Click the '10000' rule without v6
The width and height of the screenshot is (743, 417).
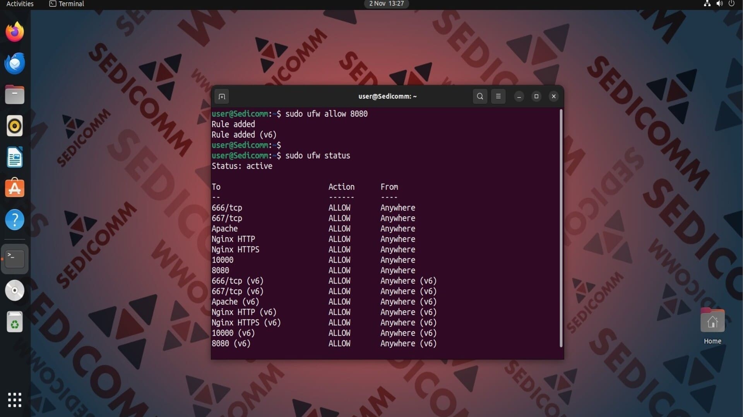click(223, 260)
